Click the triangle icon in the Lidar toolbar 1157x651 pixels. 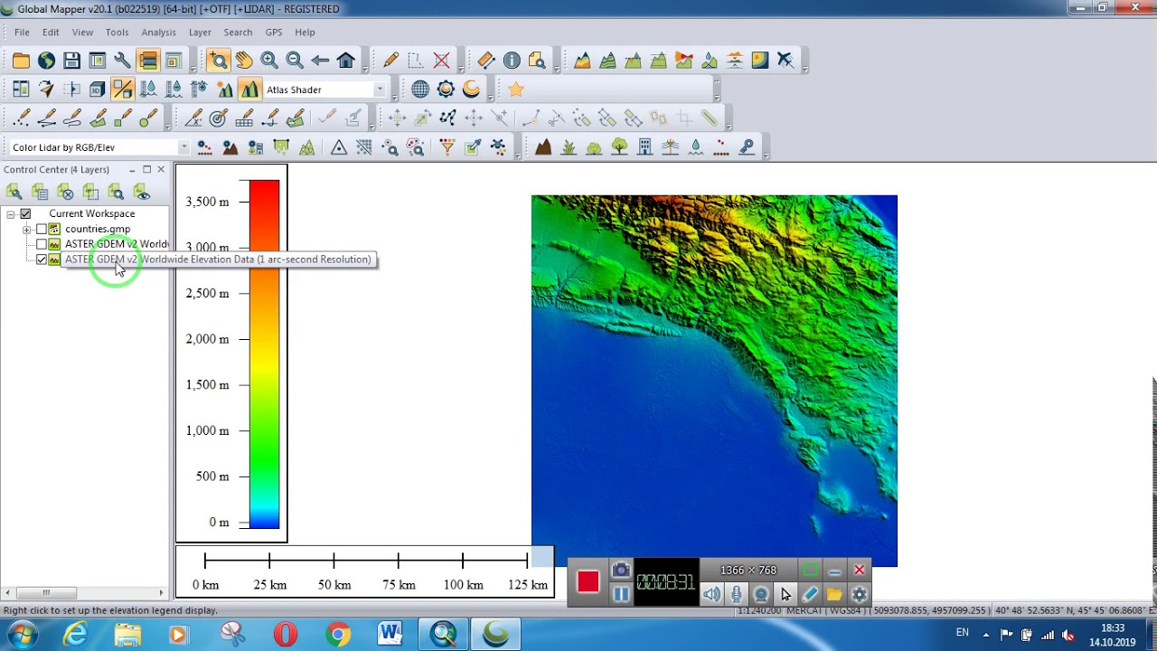339,147
